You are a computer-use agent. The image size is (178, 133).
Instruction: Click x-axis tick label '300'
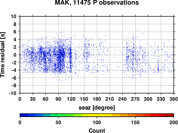pyautogui.click(x=148, y=99)
